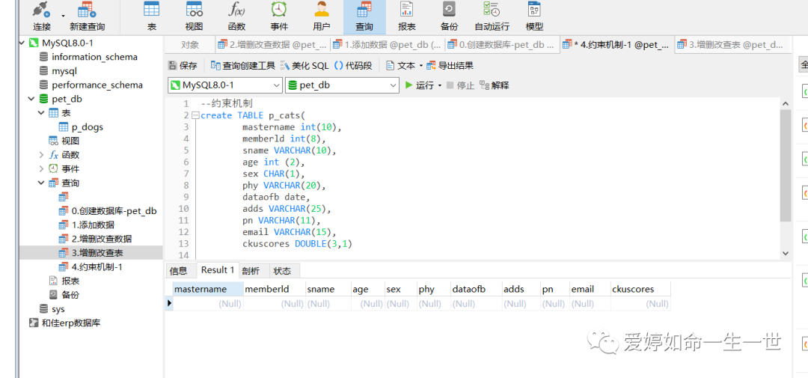
Task: Open the 连接 dropdown arrow
Action: pyautogui.click(x=64, y=16)
